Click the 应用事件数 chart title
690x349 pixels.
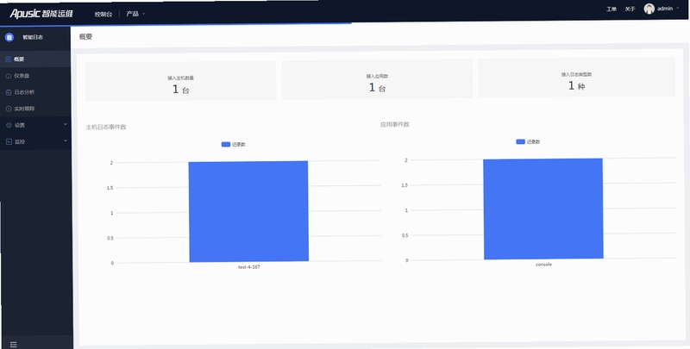pos(395,124)
